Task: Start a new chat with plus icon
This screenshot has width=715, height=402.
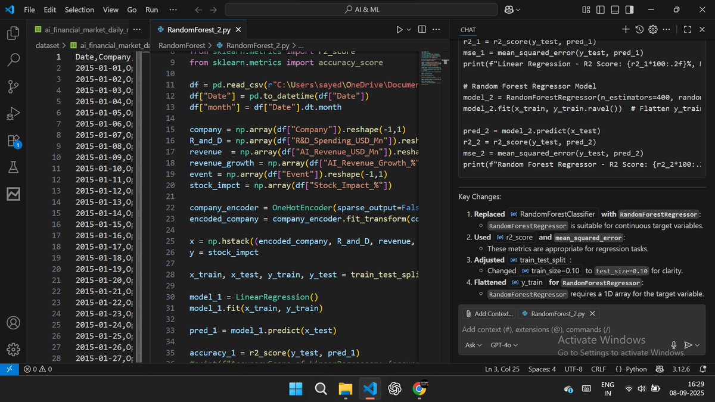Action: click(625, 29)
